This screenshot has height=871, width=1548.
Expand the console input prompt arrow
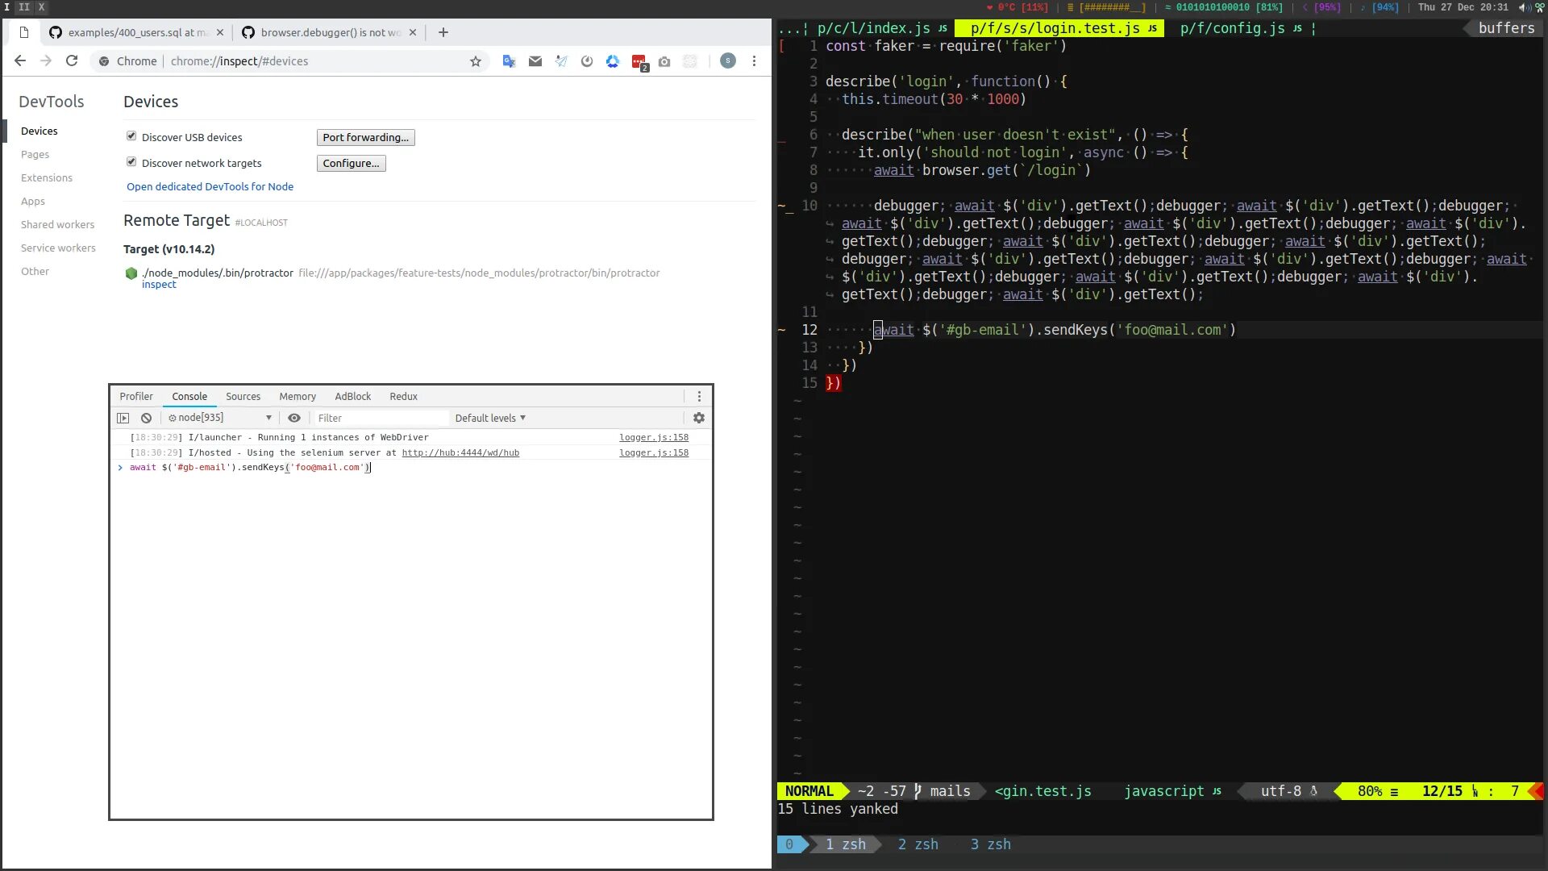tap(120, 468)
